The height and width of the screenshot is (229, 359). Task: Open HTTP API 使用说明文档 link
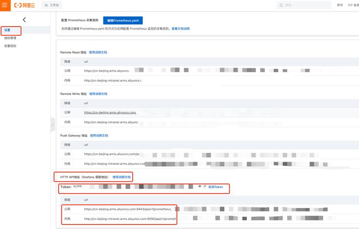(x=122, y=177)
